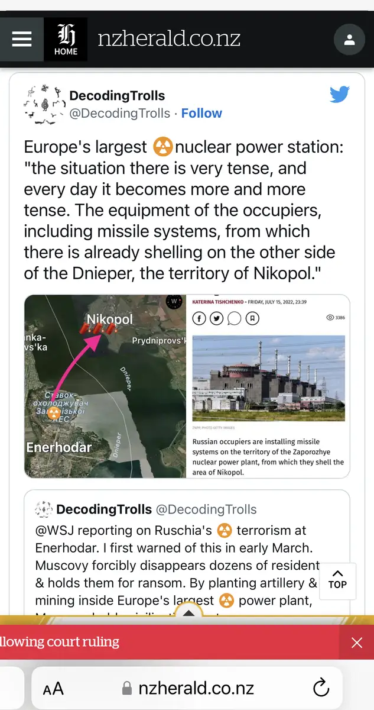Follow the DecodingTrolls account
This screenshot has width=374, height=710.
(x=201, y=113)
